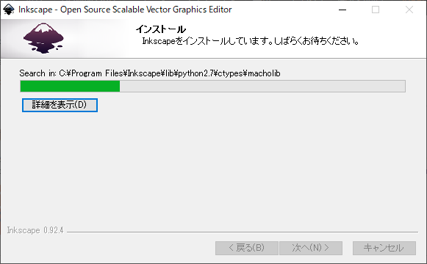Minimize the Inkscape installer window
This screenshot has height=264, width=427.
pyautogui.click(x=342, y=10)
